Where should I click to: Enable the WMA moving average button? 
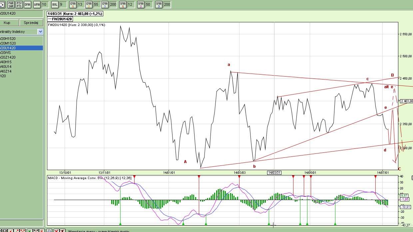[37, 5]
